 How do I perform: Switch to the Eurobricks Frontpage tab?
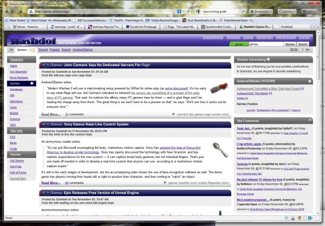pos(141,27)
